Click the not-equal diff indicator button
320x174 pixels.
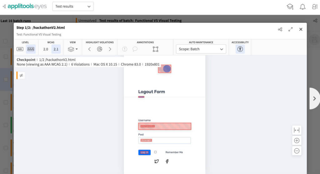[21, 75]
